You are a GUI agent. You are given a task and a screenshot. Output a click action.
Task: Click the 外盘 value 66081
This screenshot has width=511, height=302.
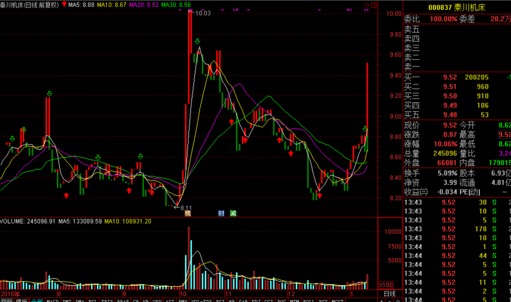[x=447, y=163]
